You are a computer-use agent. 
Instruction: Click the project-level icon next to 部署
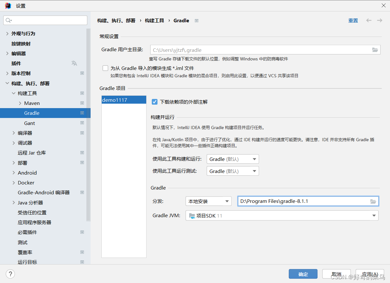click(x=82, y=163)
